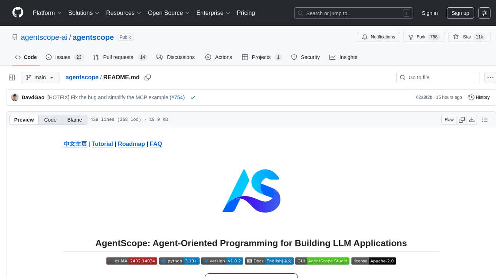This screenshot has width=496, height=278.
Task: Show the commit checks status checkmark
Action: [193, 98]
